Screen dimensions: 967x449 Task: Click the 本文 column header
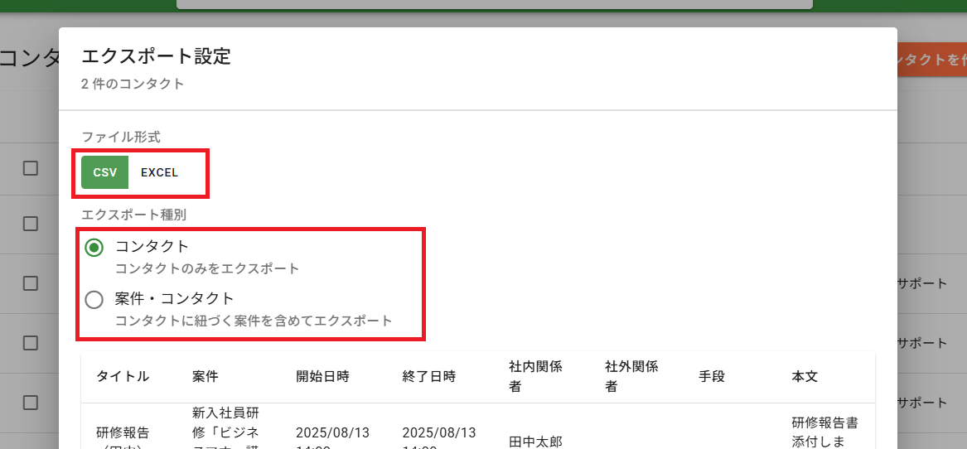[805, 376]
